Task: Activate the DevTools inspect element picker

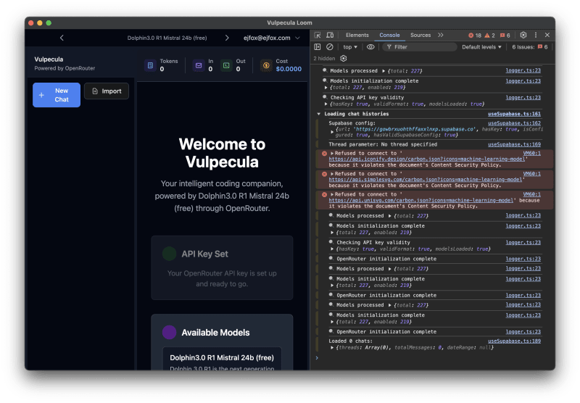Action: tap(318, 35)
